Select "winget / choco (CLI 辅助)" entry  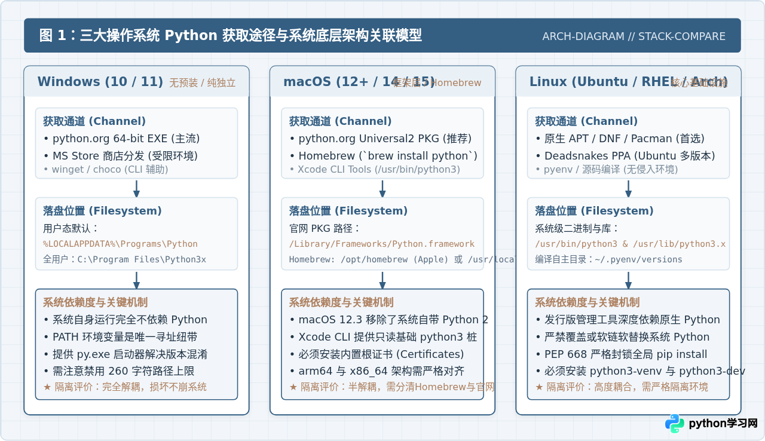pos(106,169)
